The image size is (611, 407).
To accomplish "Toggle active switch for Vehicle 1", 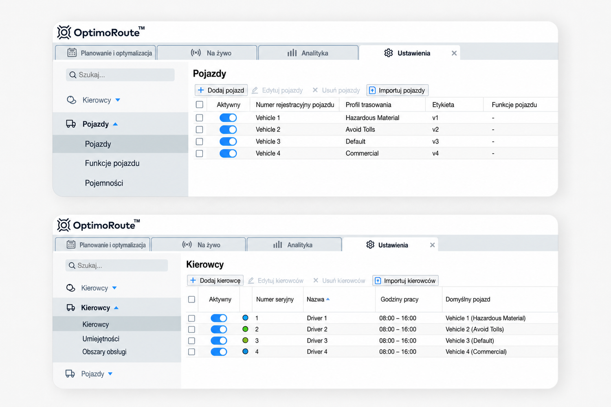I will point(228,118).
